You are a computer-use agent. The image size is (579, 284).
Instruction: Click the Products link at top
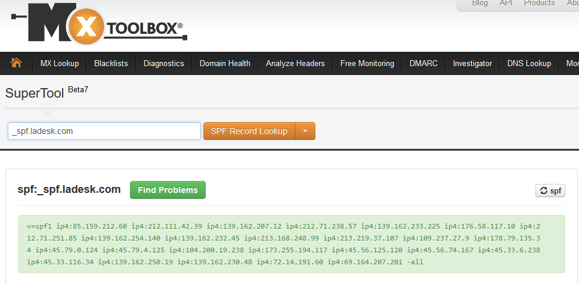point(539,4)
